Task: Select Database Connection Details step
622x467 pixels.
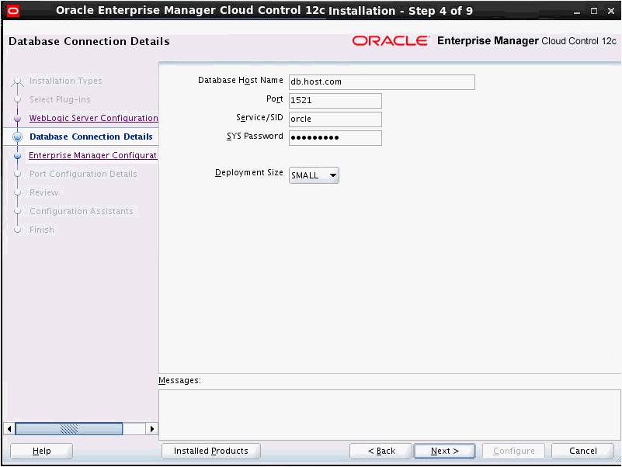Action: [91, 137]
